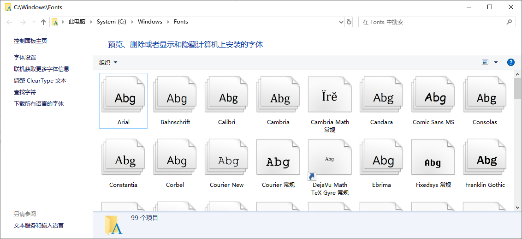522x239 pixels.
Task: Go up one folder level
Action: tap(43, 22)
